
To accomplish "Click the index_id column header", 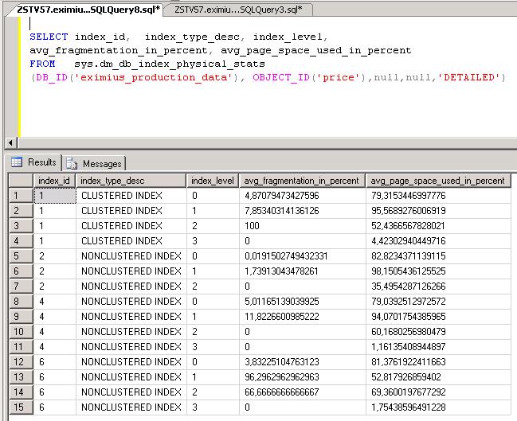I will tap(54, 181).
